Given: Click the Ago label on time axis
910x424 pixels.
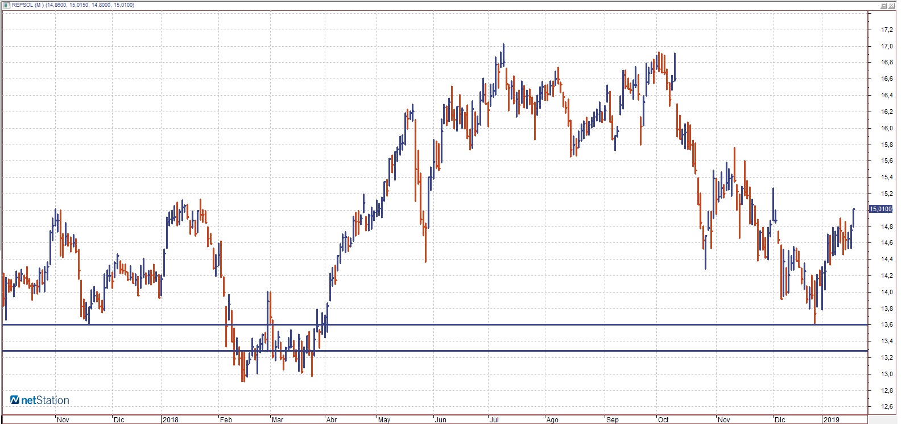Looking at the screenshot, I should 552,420.
